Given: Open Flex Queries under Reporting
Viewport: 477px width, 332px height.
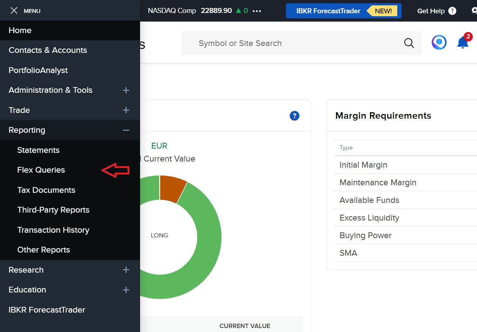Looking at the screenshot, I should 41,170.
